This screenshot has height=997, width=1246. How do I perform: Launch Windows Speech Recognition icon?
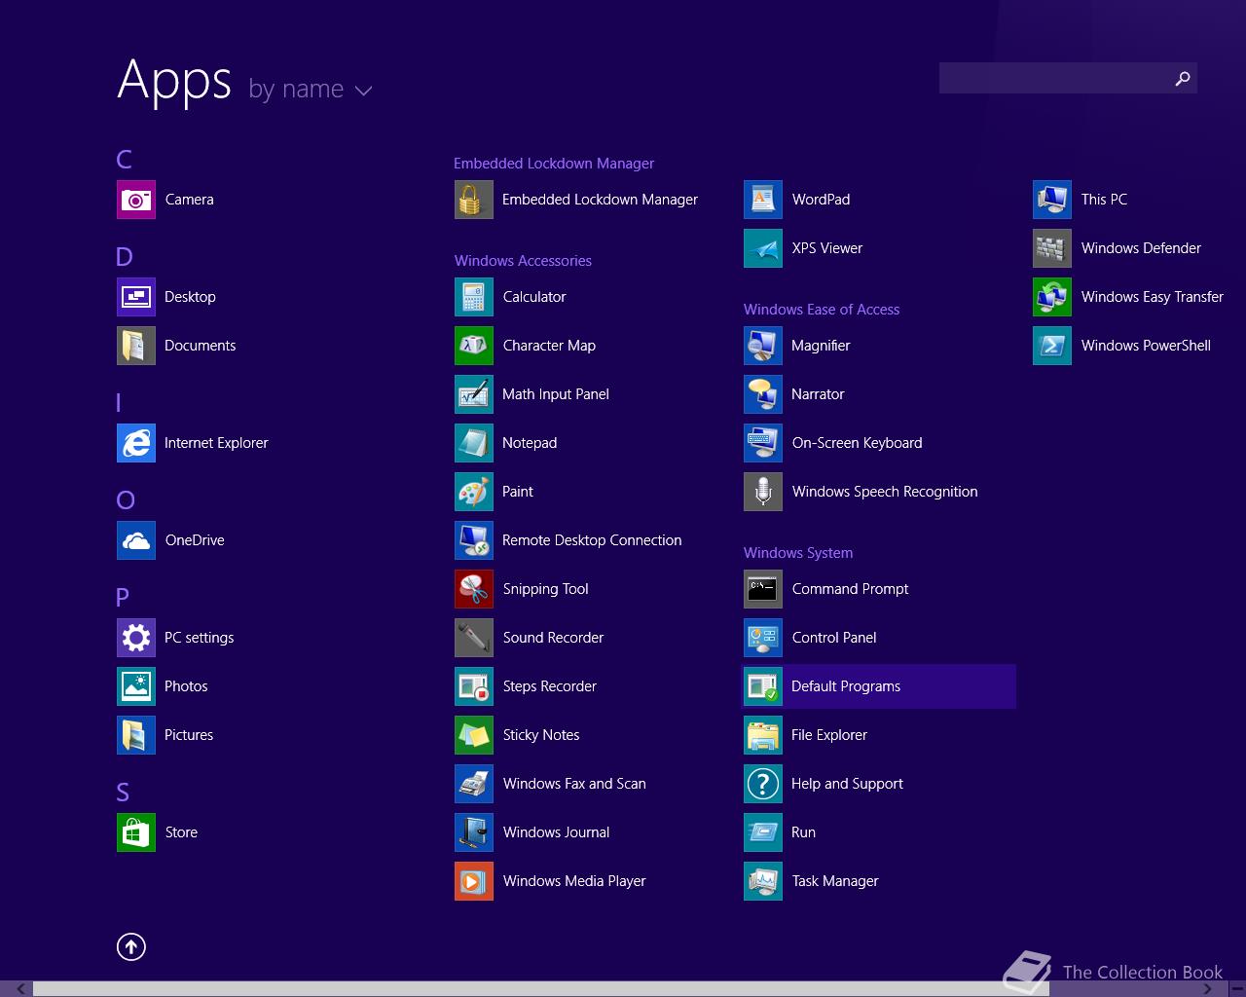[x=763, y=492]
